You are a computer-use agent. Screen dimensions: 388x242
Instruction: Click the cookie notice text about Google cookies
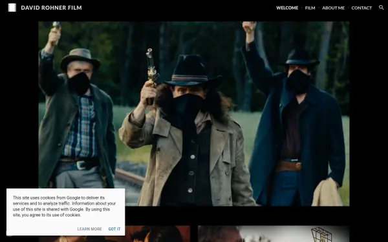[x=64, y=207]
